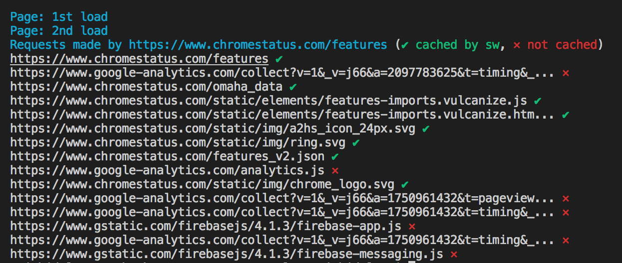The height and width of the screenshot is (263, 622).
Task: Open the gstatic firebase-app.js URL
Action: [206, 226]
